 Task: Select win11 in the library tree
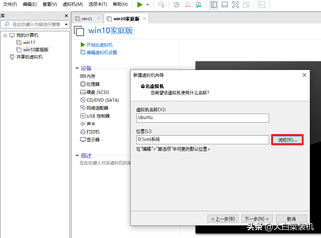point(29,43)
